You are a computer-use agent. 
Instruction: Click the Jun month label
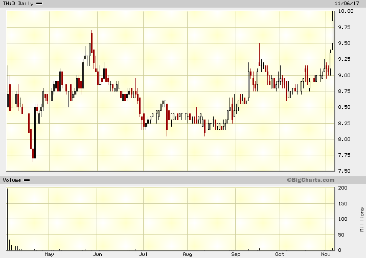click(x=97, y=254)
